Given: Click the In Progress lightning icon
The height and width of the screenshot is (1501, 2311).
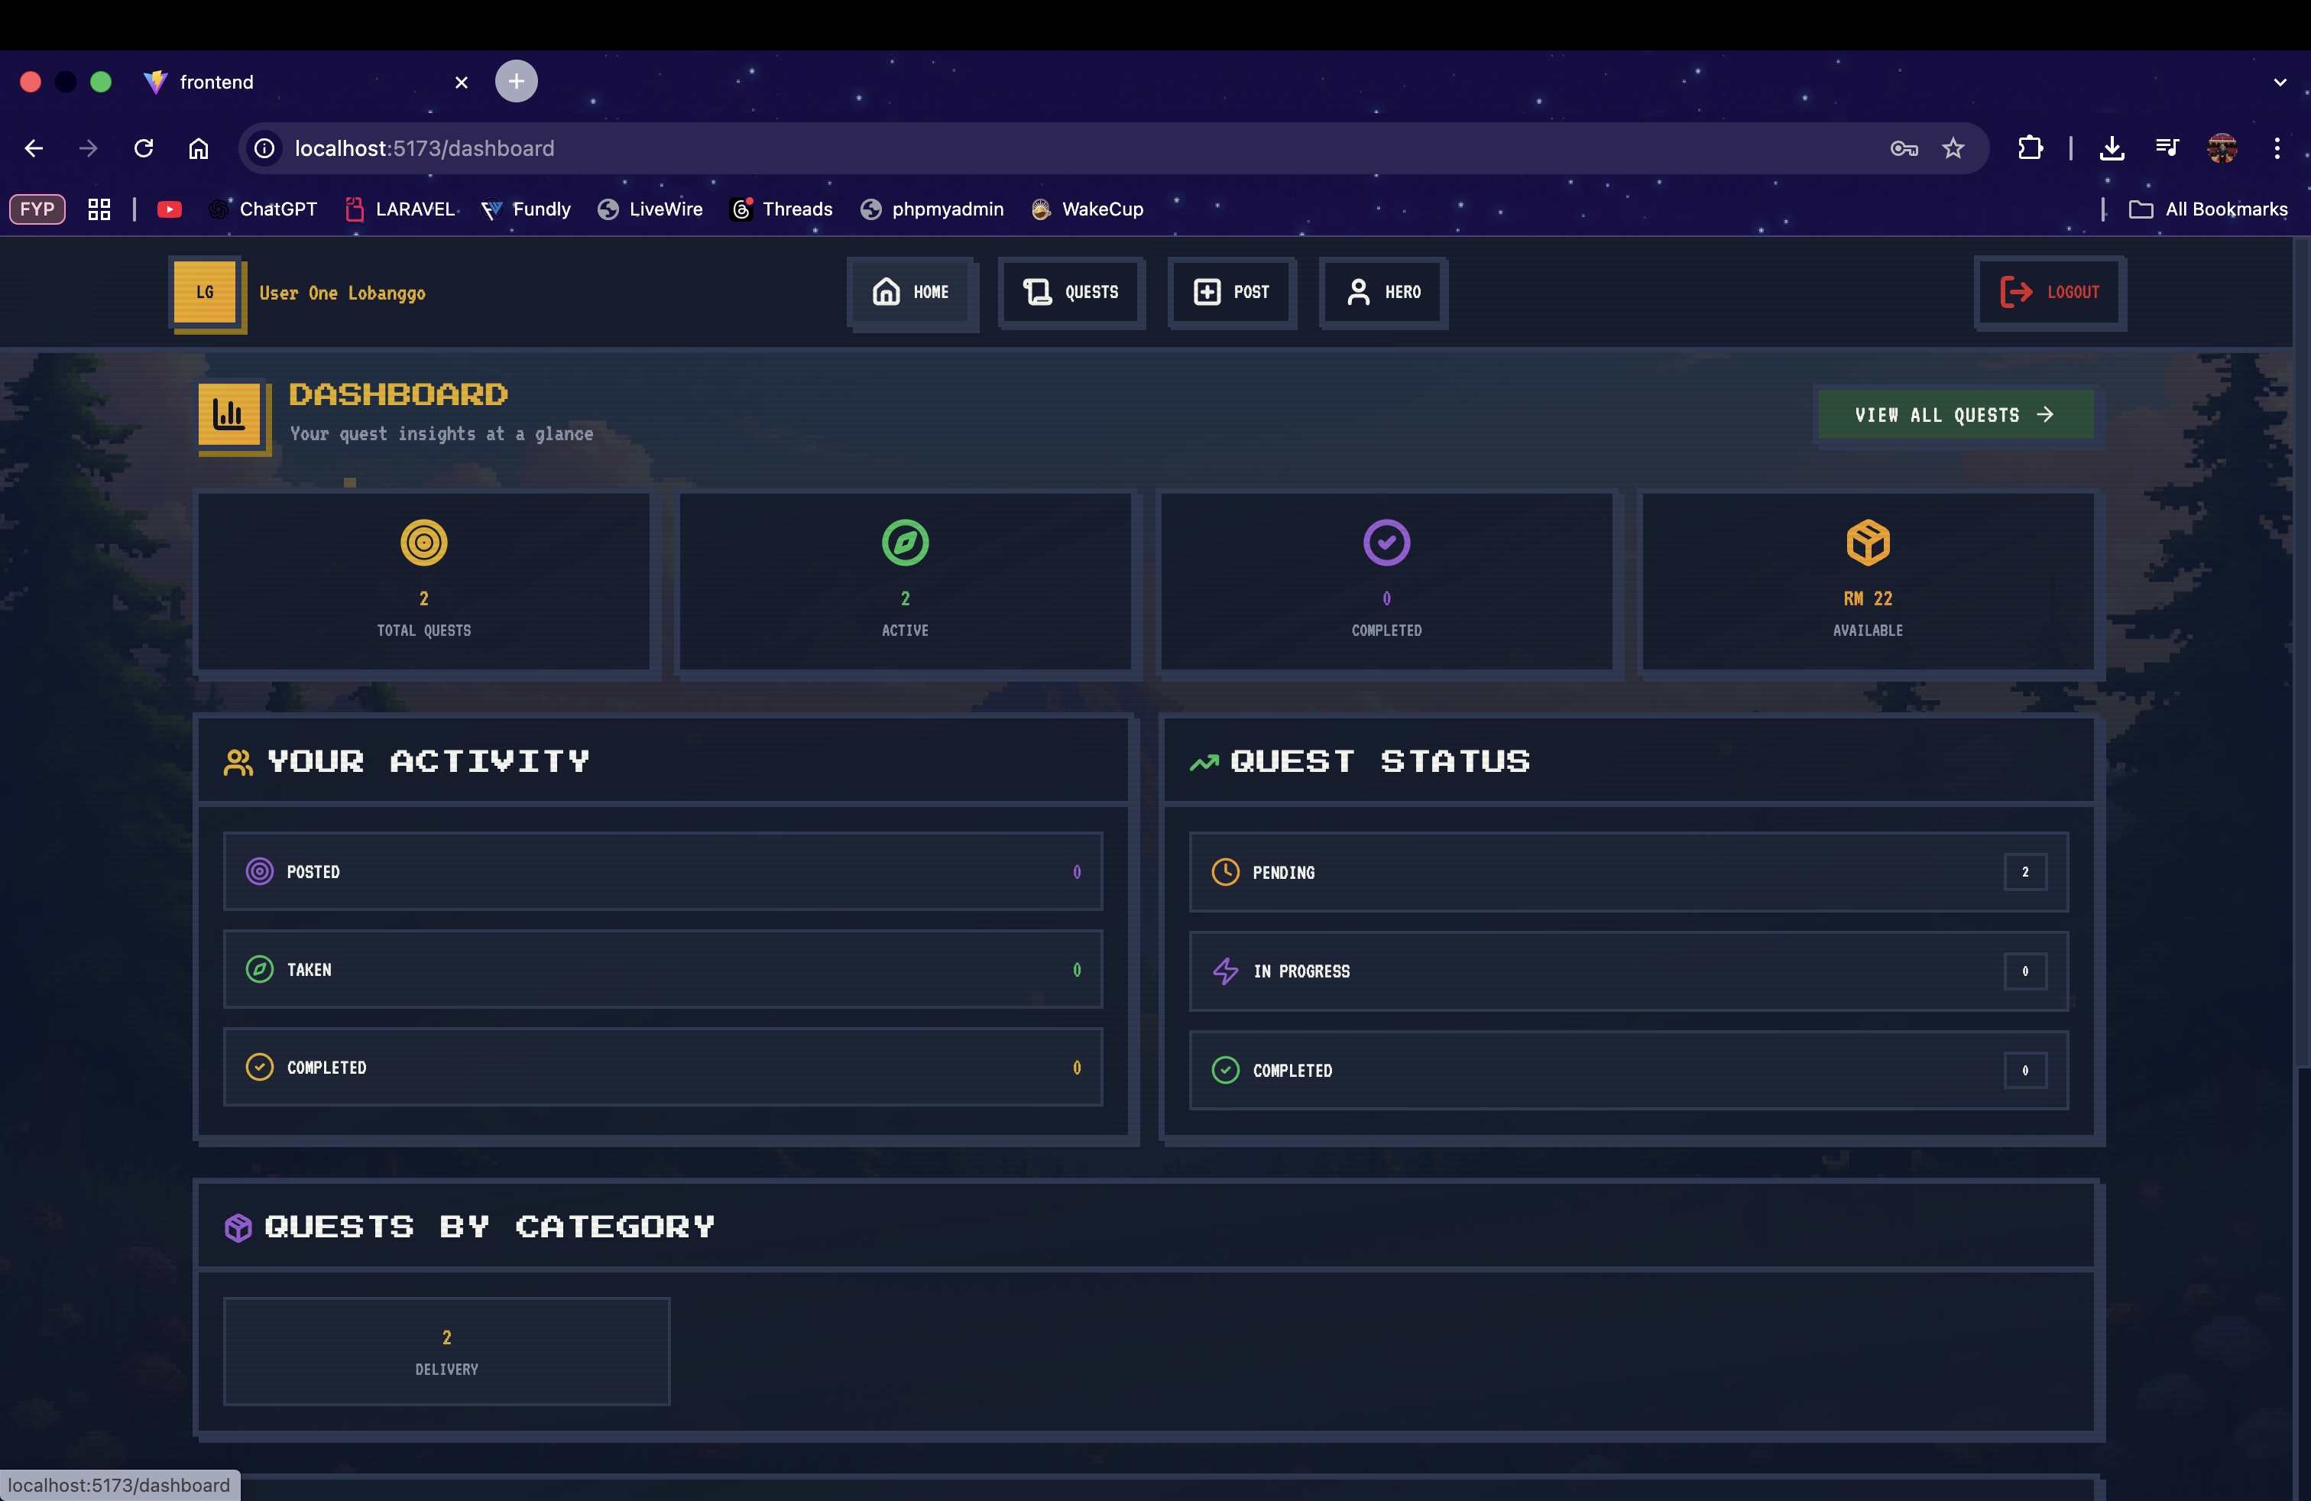Looking at the screenshot, I should [1224, 971].
